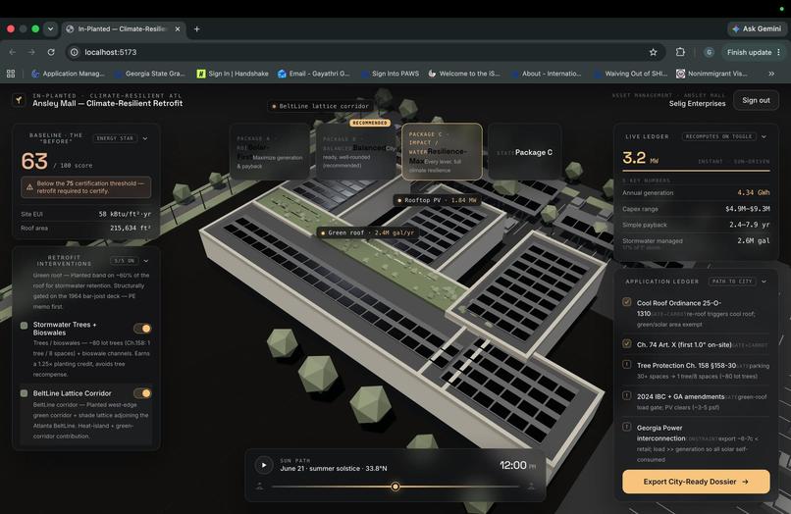Toggle Stormwater Trees + Bioswales switch
The image size is (791, 514).
coord(142,329)
